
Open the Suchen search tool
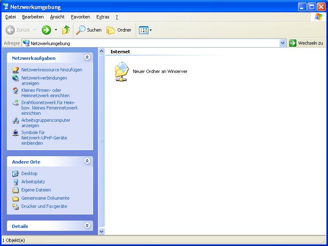pos(89,30)
